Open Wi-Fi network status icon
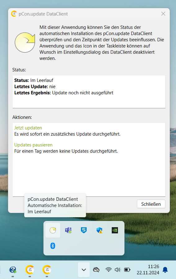 pos(108,270)
